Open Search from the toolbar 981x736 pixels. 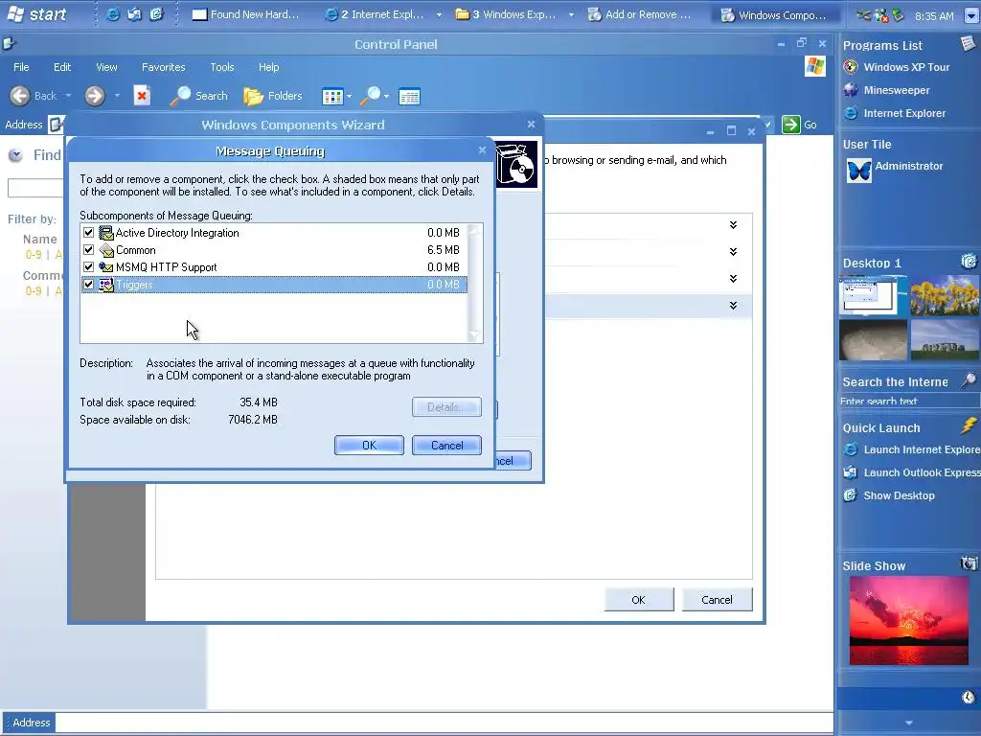tap(199, 96)
